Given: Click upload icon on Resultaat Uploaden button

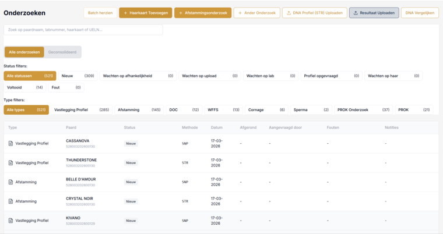Looking at the screenshot, I should (x=356, y=13).
